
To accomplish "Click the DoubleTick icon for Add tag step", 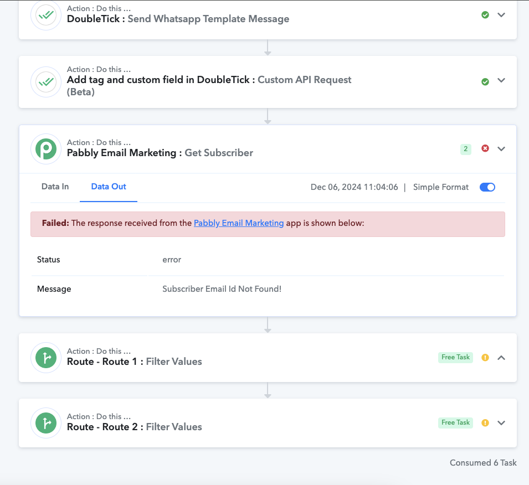I will point(46,82).
